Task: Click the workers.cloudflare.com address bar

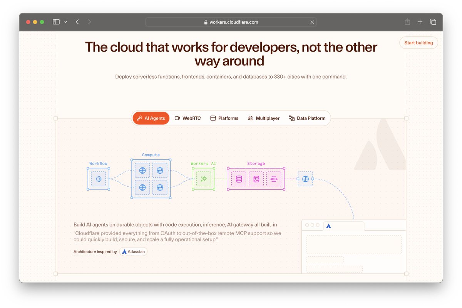Action: click(231, 22)
